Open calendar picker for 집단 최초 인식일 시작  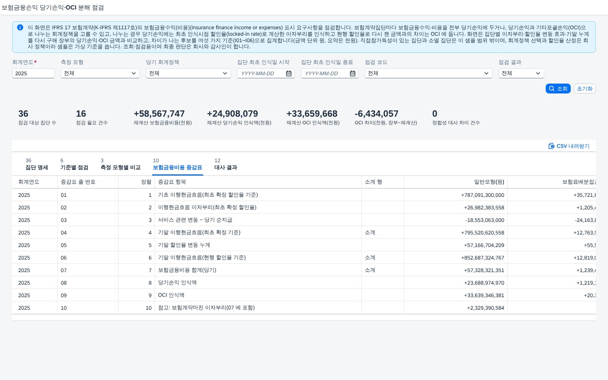pos(289,73)
